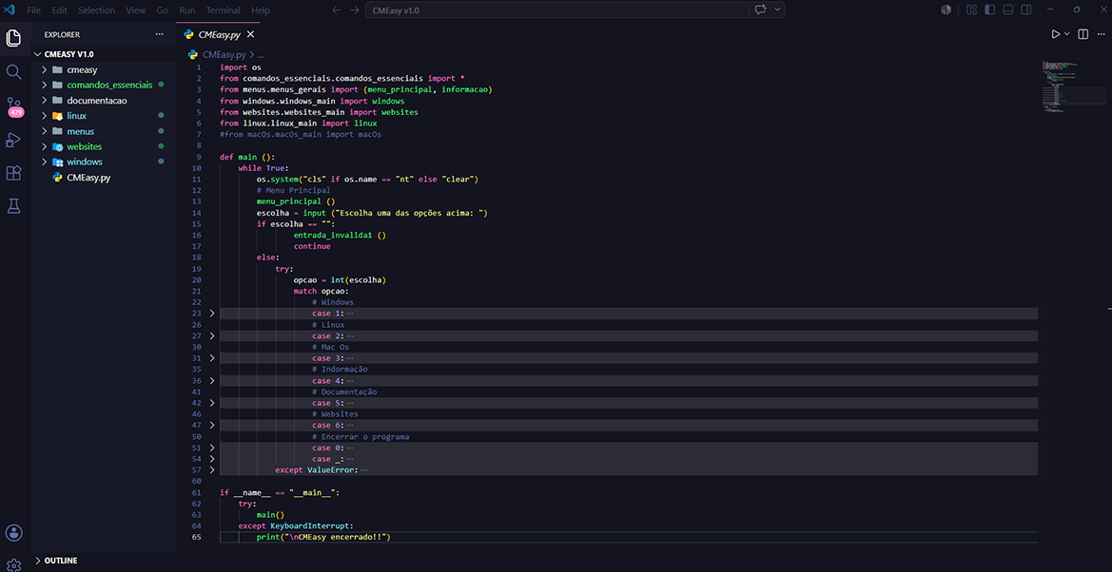
Task: Click the code minimap preview
Action: 1074,88
